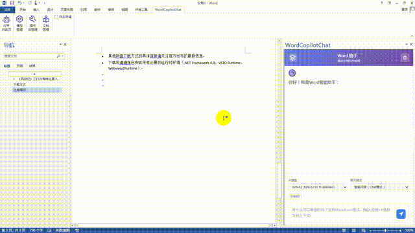The width and height of the screenshot is (415, 233).
Task: Click assistant avatar icon above greeting
Action: (292, 73)
